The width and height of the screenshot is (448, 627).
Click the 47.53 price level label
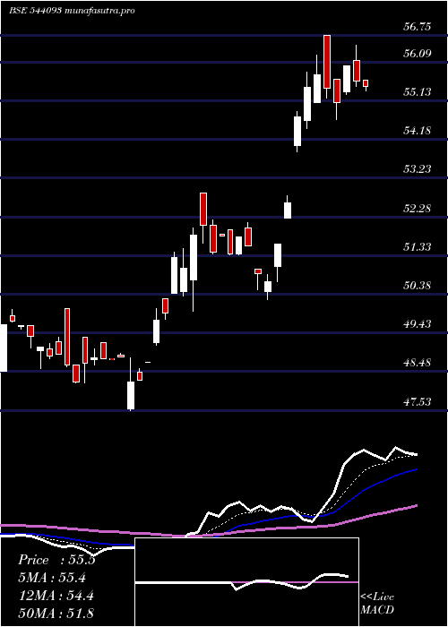click(x=417, y=402)
